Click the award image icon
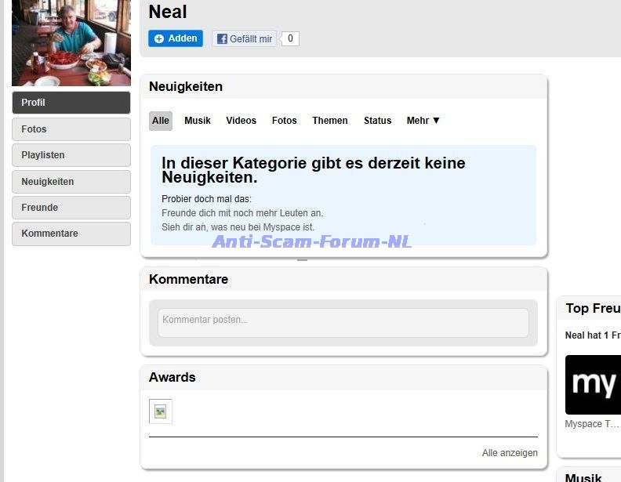621x482 pixels. coord(161,411)
